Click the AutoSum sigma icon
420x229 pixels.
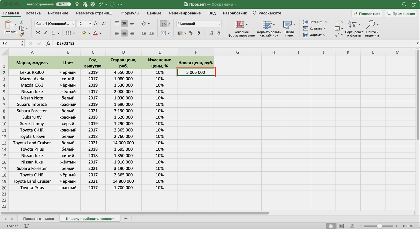point(337,22)
